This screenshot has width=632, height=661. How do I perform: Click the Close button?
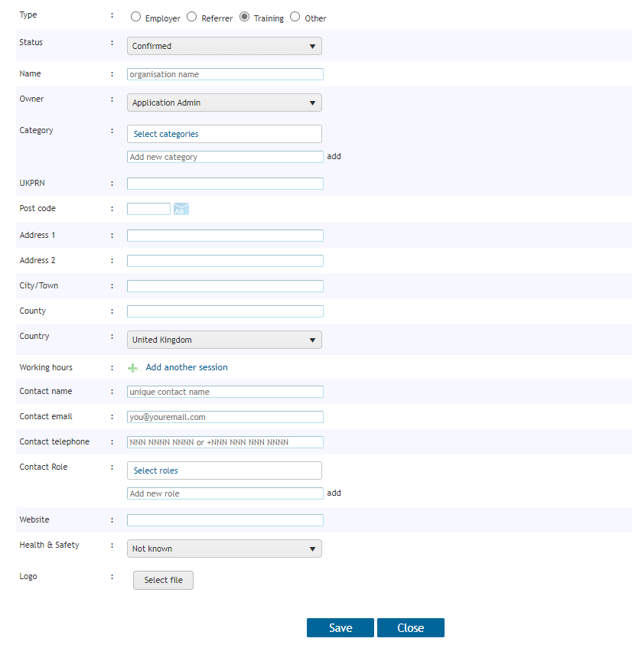coord(411,627)
